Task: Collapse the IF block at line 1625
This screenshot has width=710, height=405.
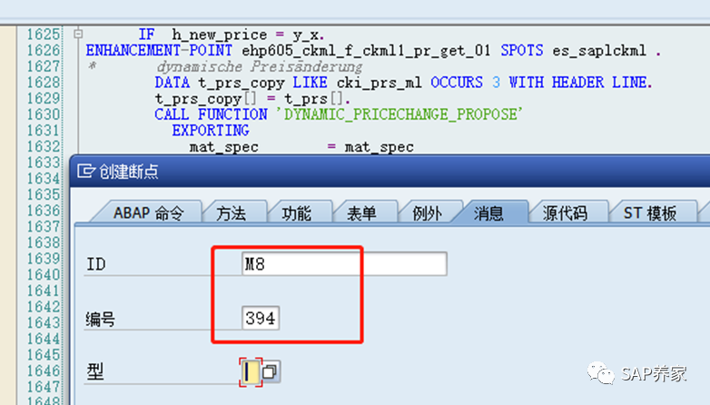Action: click(78, 34)
